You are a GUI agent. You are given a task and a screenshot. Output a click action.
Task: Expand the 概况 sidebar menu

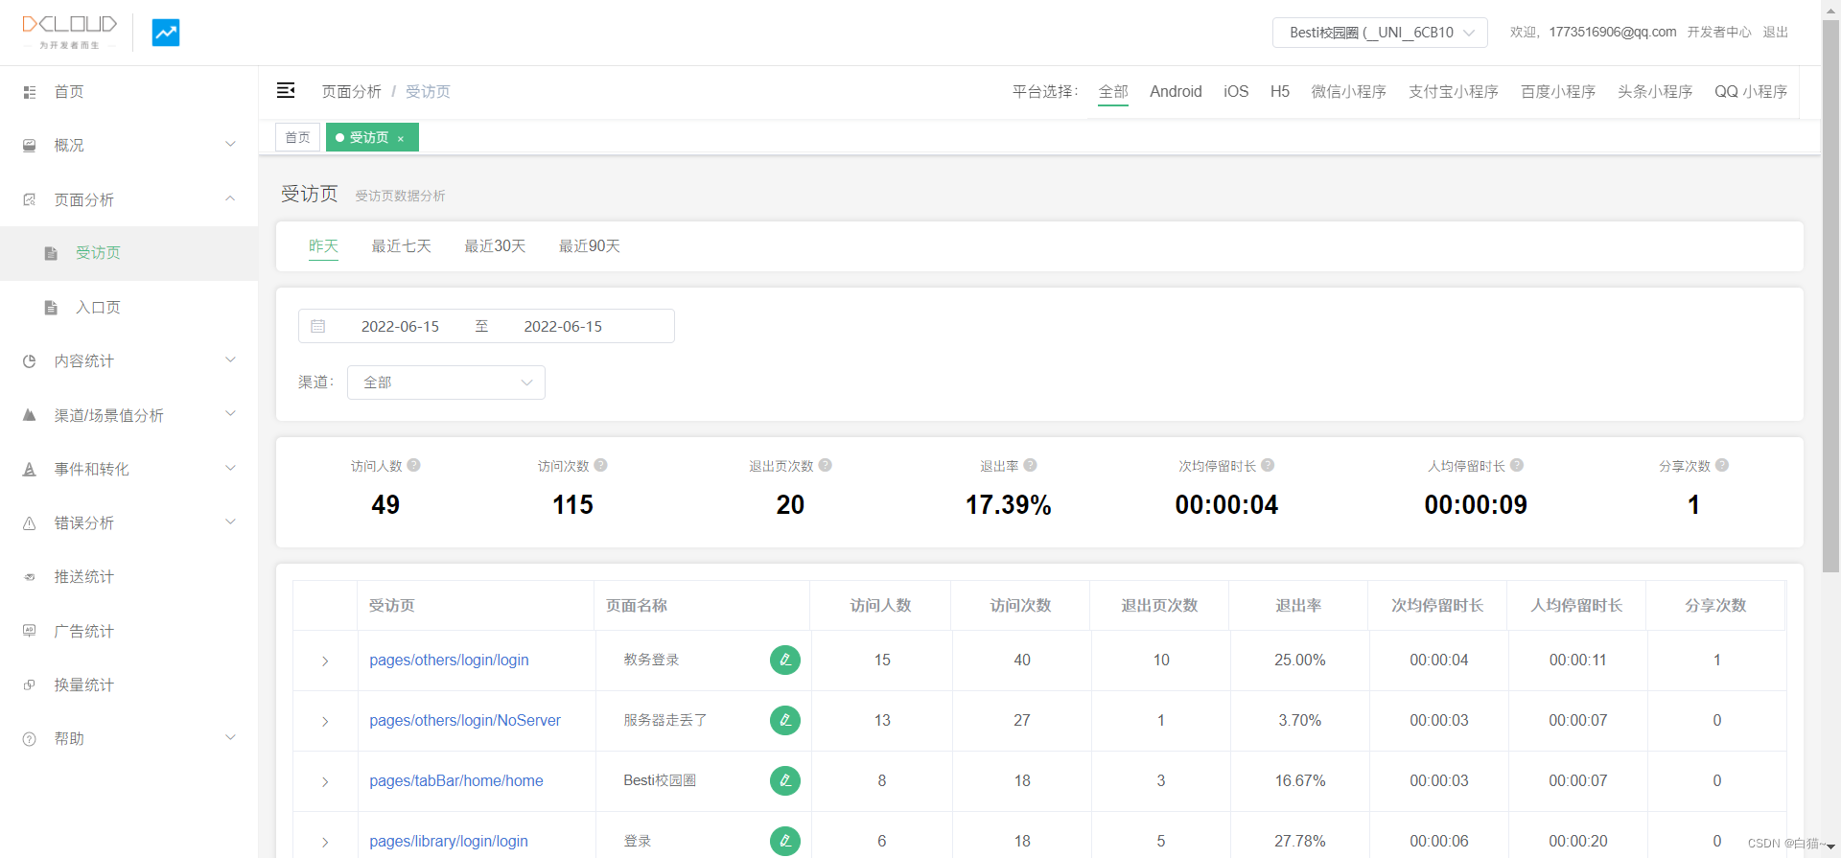coord(230,145)
